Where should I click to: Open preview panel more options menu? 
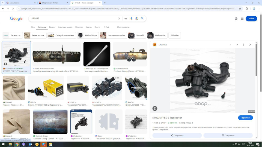coord(244,45)
